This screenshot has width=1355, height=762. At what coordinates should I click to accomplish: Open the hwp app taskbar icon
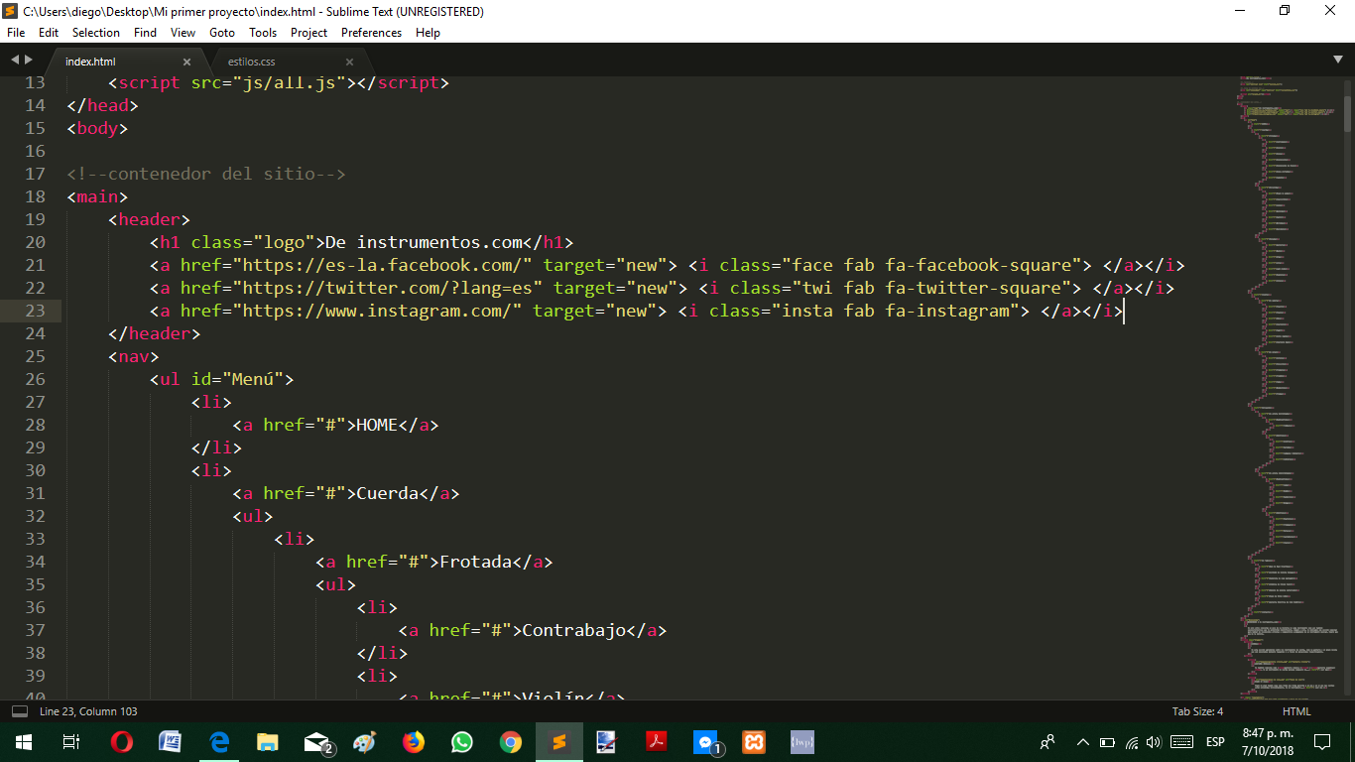tap(802, 741)
